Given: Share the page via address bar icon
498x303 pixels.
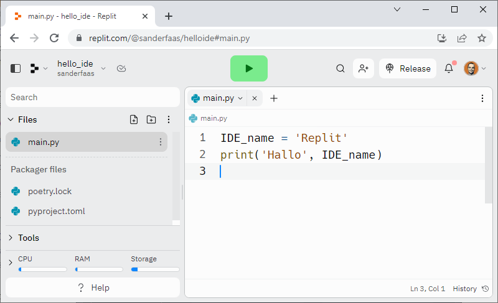Looking at the screenshot, I should click(x=462, y=38).
